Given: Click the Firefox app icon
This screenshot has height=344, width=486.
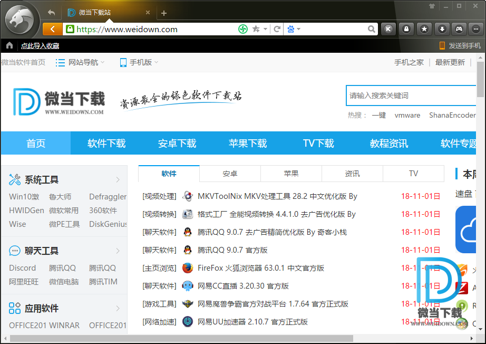Looking at the screenshot, I should click(x=188, y=268).
